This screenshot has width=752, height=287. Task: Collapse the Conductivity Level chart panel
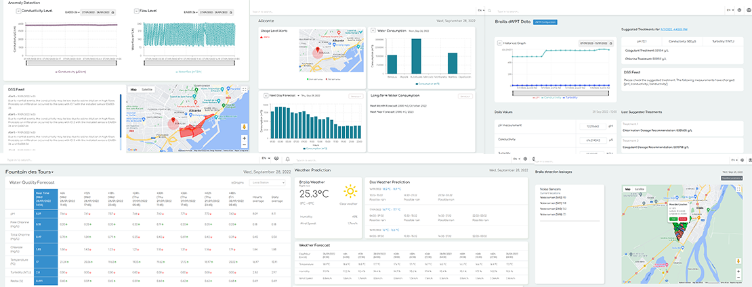click(x=18, y=11)
